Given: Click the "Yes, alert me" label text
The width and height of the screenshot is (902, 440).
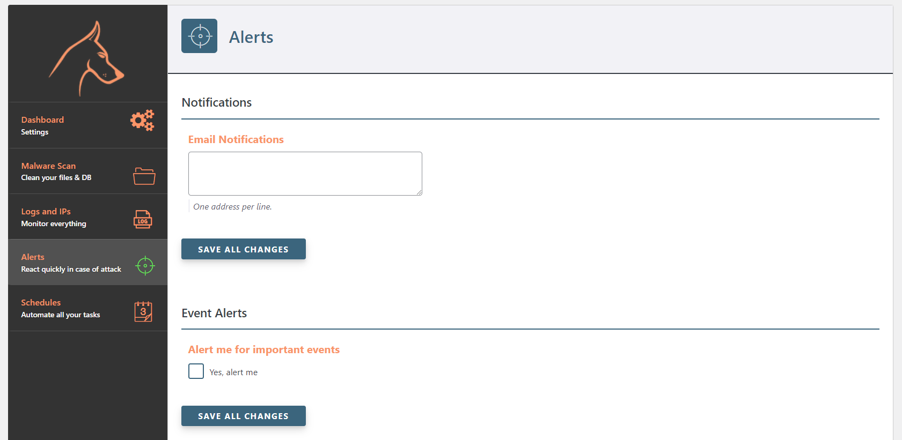Looking at the screenshot, I should click(233, 372).
